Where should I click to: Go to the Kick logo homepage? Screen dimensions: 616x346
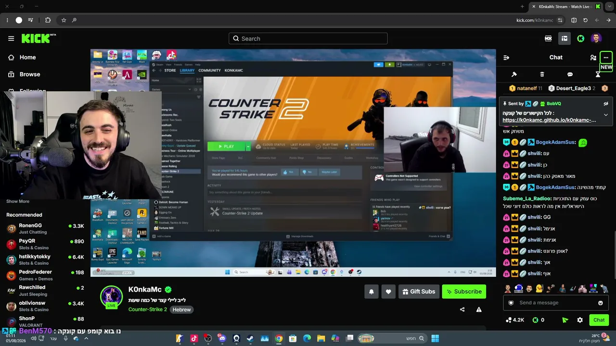point(38,38)
